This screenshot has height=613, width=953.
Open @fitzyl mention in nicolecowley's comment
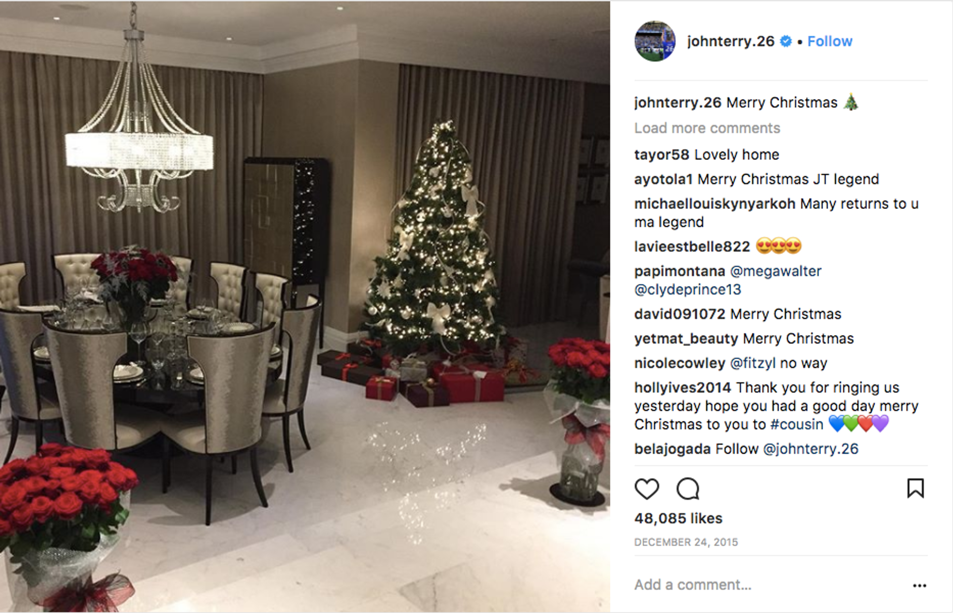click(x=752, y=363)
